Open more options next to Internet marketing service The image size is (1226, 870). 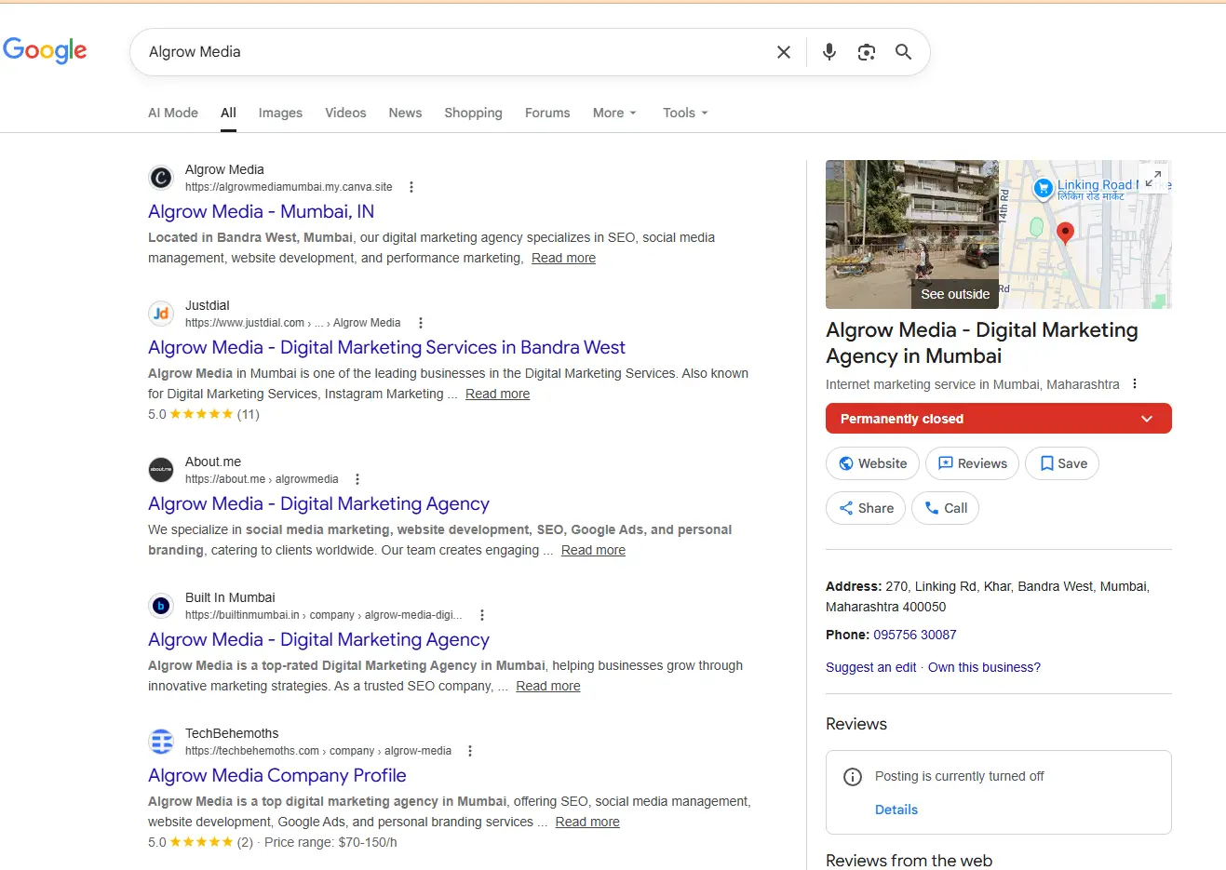1134,384
